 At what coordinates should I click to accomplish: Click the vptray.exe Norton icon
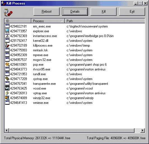[7, 93]
